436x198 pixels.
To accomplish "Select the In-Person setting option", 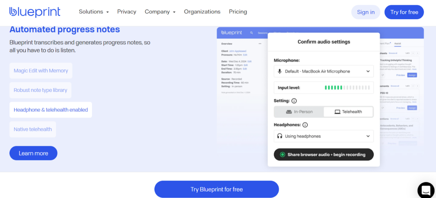I will coord(299,112).
